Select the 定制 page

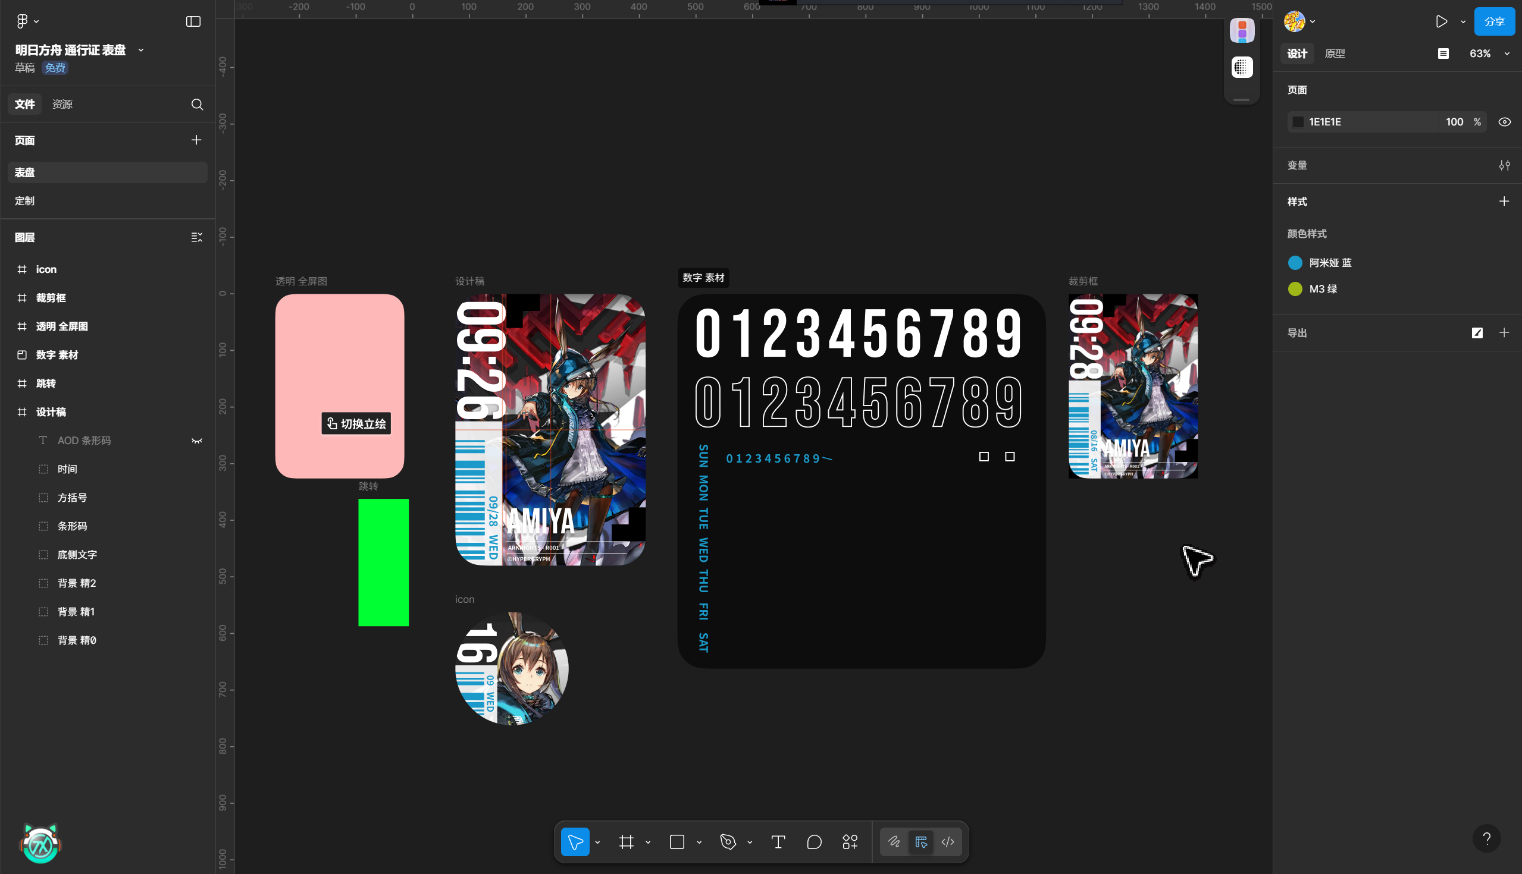[24, 201]
